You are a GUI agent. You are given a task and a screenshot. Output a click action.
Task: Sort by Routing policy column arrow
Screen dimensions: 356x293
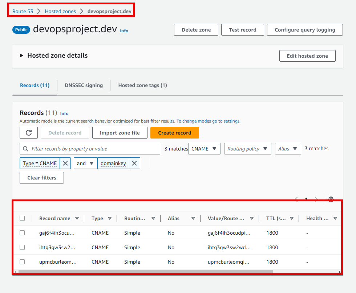[153, 218]
